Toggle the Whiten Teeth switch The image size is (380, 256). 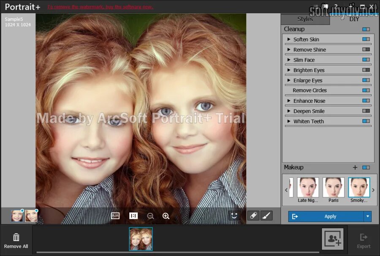(x=366, y=121)
